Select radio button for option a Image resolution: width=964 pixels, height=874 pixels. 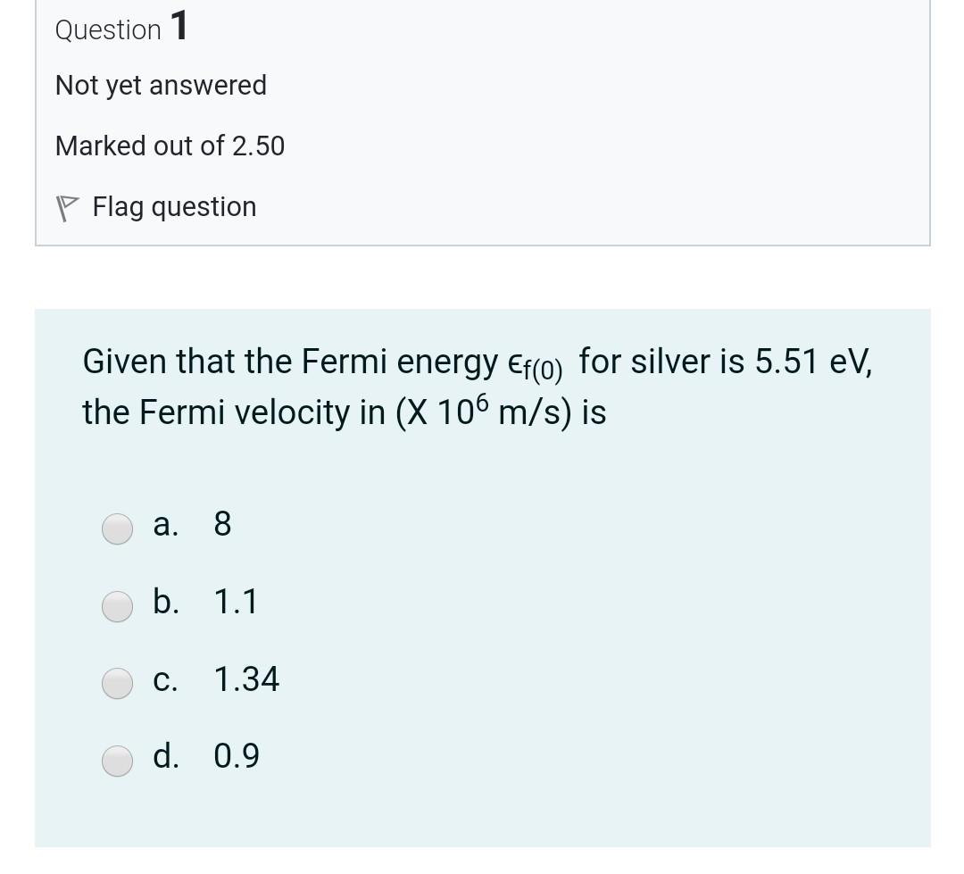[x=117, y=529]
